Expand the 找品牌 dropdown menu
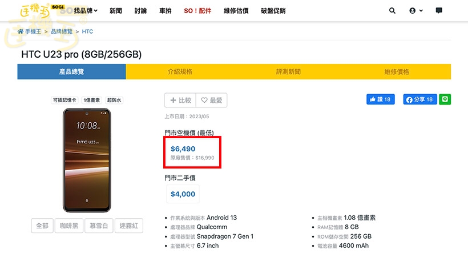The width and height of the screenshot is (468, 257). tap(86, 11)
